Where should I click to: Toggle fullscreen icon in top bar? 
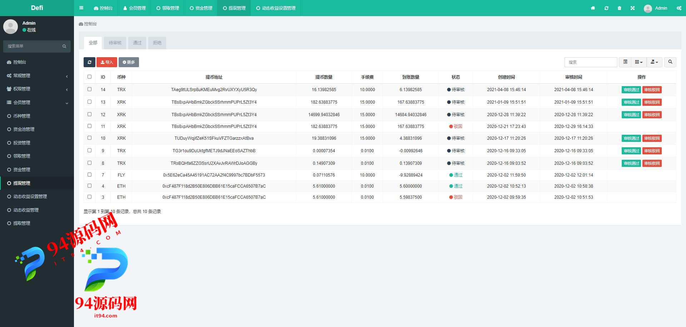click(632, 8)
